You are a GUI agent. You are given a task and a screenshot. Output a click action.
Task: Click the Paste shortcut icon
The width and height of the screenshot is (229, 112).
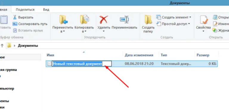click(x=15, y=30)
